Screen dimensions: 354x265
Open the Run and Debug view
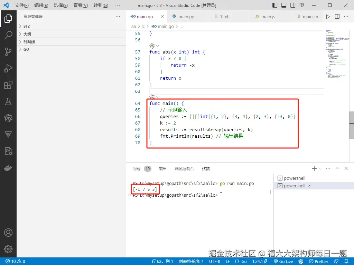click(8, 68)
